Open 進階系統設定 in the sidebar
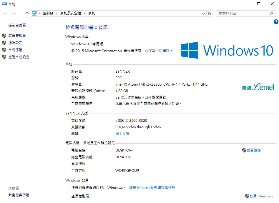This screenshot has height=203, width=279. [19, 57]
